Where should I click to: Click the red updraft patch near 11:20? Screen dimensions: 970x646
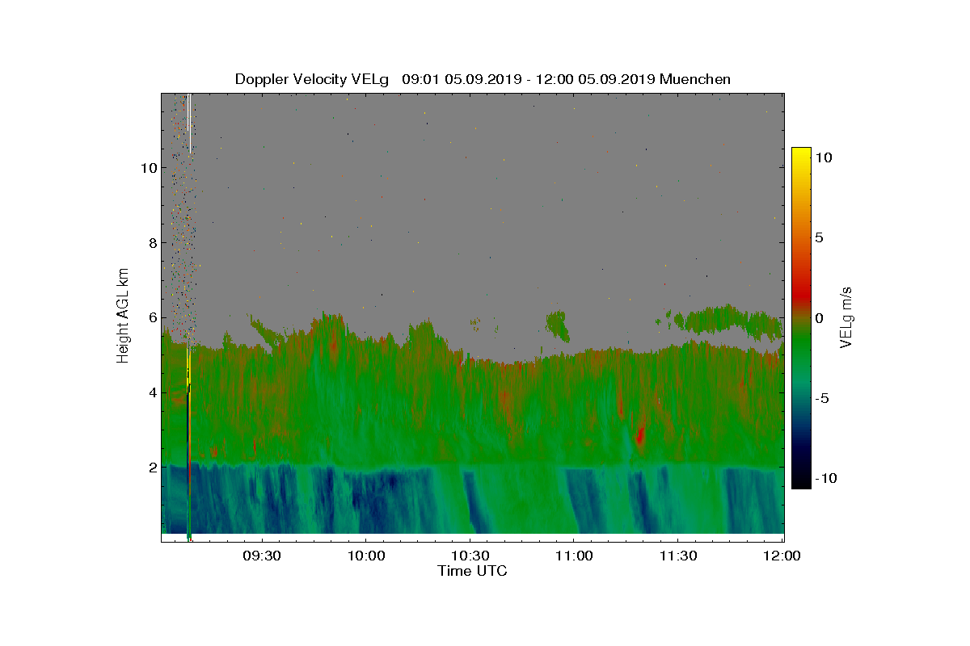click(x=640, y=436)
